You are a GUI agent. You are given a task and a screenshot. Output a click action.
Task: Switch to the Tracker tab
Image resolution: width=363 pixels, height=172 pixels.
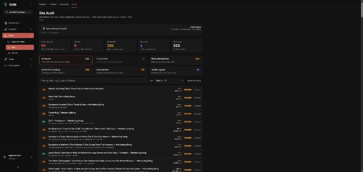(x=53, y=4)
